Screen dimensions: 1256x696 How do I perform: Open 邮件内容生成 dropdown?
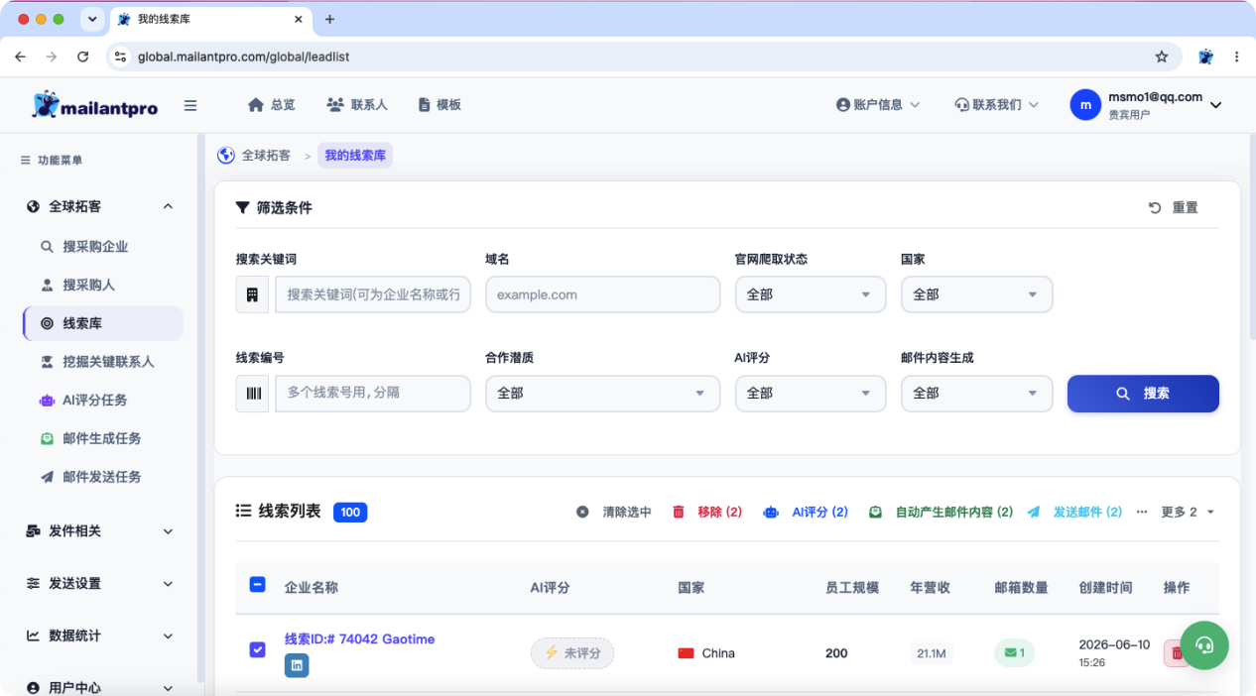pyautogui.click(x=977, y=394)
